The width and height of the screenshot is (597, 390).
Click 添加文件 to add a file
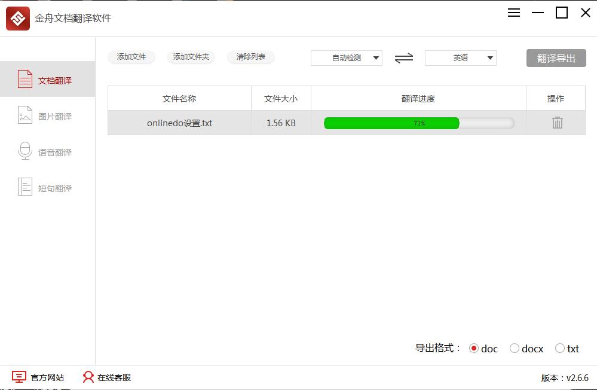click(131, 57)
